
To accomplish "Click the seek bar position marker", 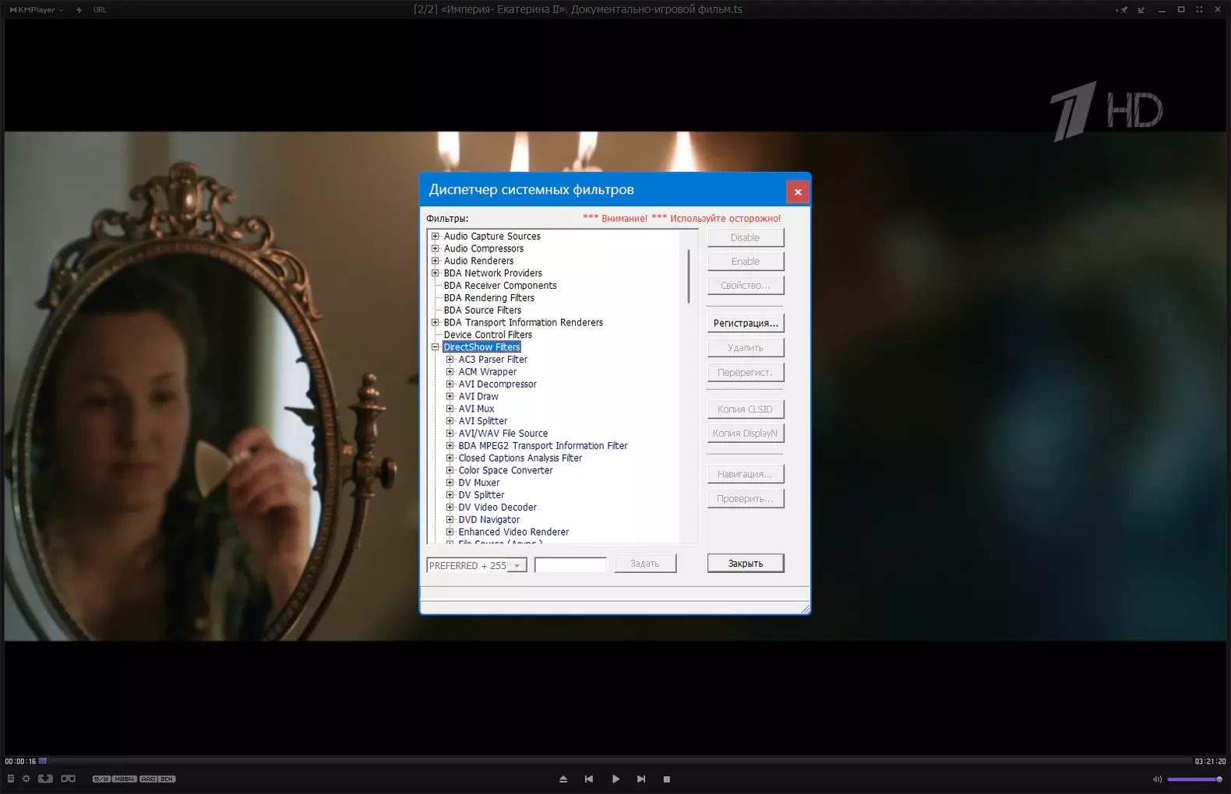I will click(x=43, y=761).
